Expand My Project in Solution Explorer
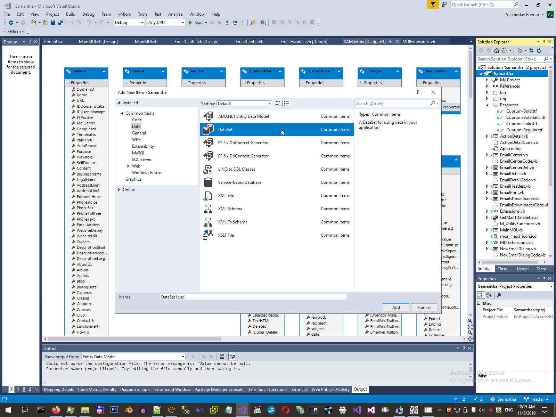Screen dimensions: 556x417 (487, 80)
